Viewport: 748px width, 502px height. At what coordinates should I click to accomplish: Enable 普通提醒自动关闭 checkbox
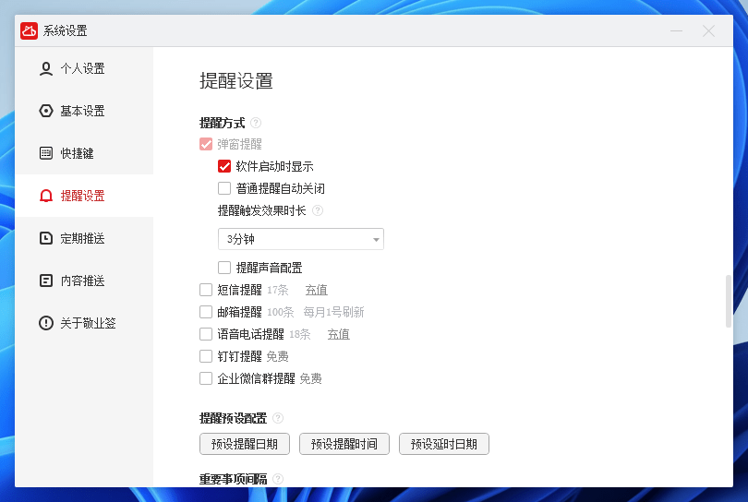[x=224, y=188]
